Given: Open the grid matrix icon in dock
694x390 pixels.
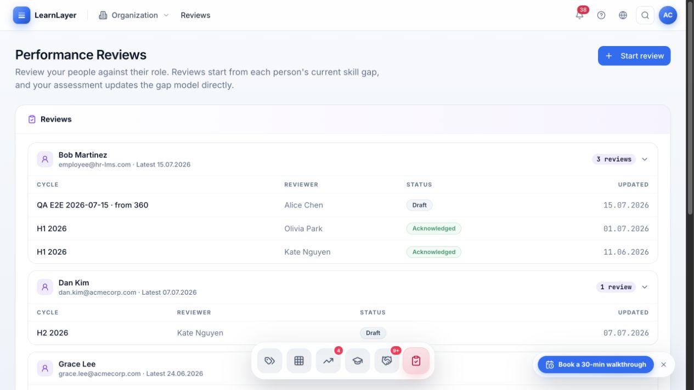Looking at the screenshot, I should click(x=299, y=361).
